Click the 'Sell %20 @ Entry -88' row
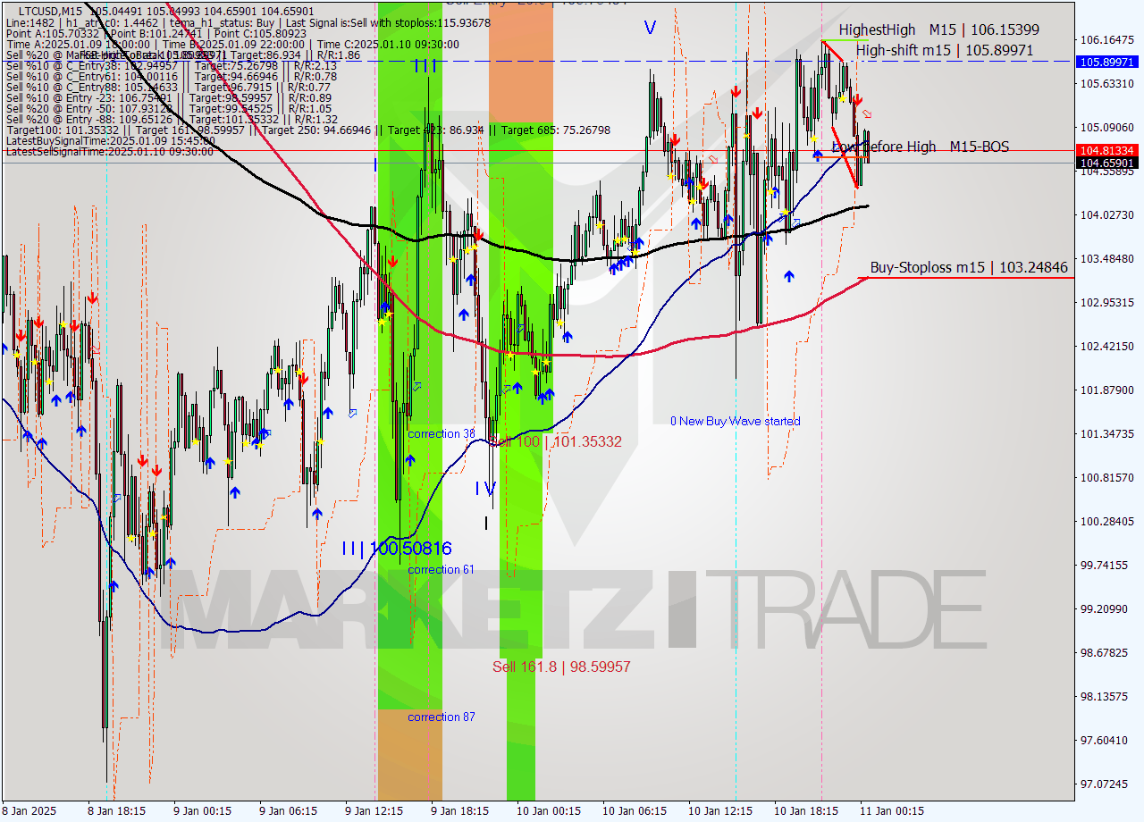This screenshot has width=1144, height=822. point(172,119)
